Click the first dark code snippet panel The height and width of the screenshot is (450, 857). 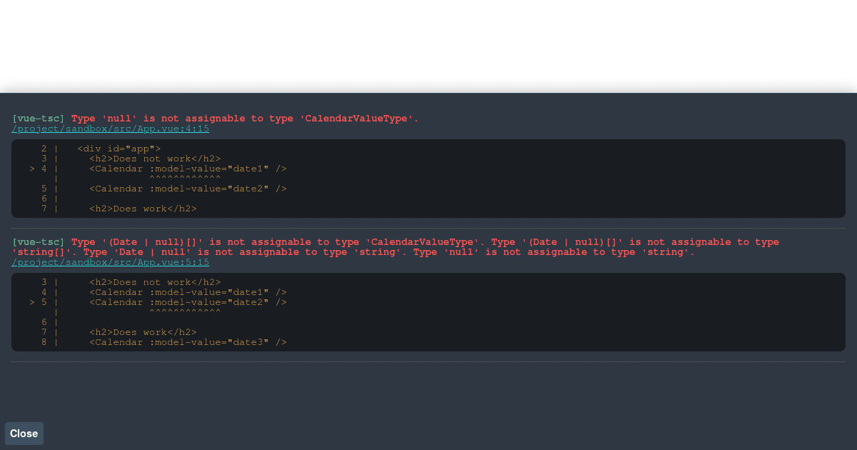coord(428,179)
